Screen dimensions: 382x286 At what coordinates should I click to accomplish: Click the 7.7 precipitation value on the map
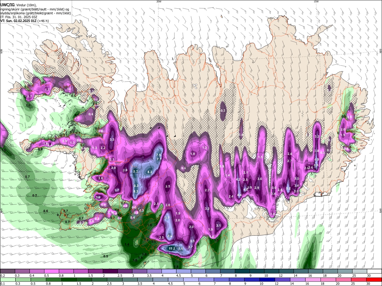pos(159,159)
